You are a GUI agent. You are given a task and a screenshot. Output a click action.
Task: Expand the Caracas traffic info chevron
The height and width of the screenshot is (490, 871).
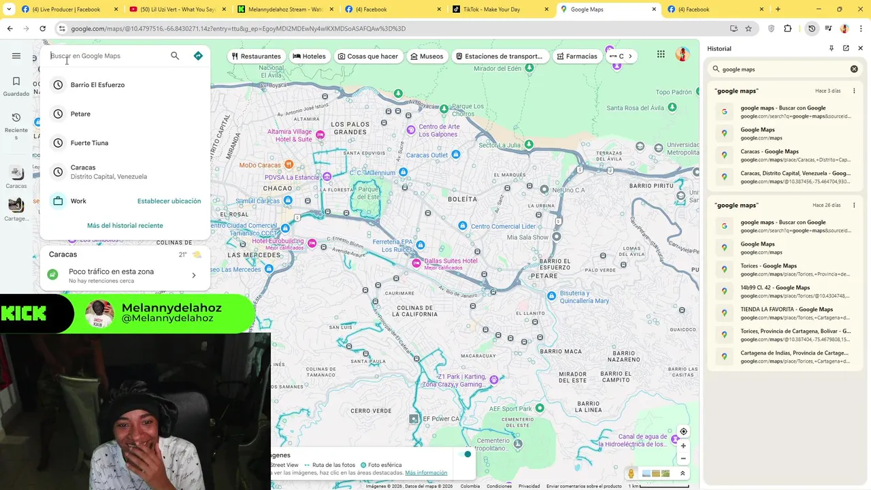click(x=193, y=276)
